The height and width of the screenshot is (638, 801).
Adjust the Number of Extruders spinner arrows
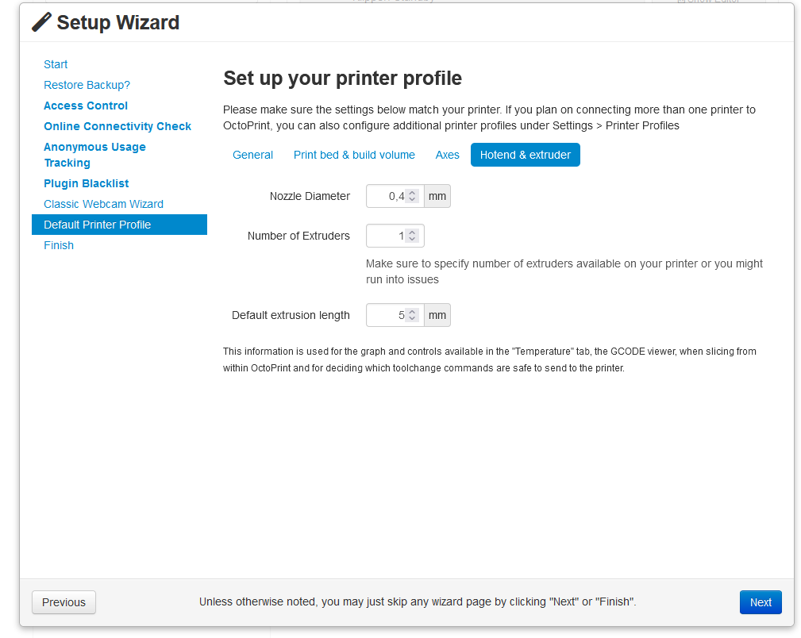[412, 236]
